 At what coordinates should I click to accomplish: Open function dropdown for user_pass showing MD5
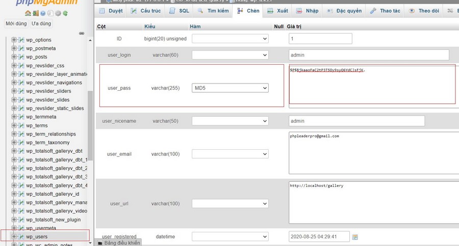click(230, 88)
